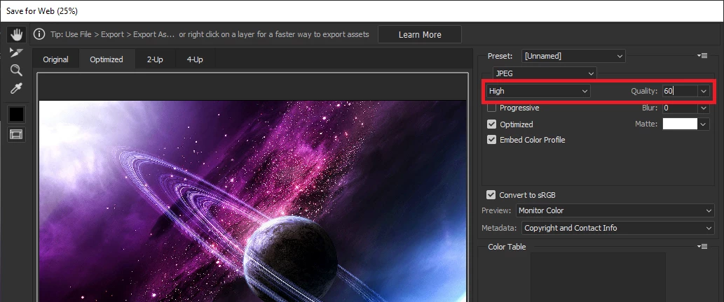This screenshot has height=302, width=724.
Task: Click the planet image preview
Action: 252,201
